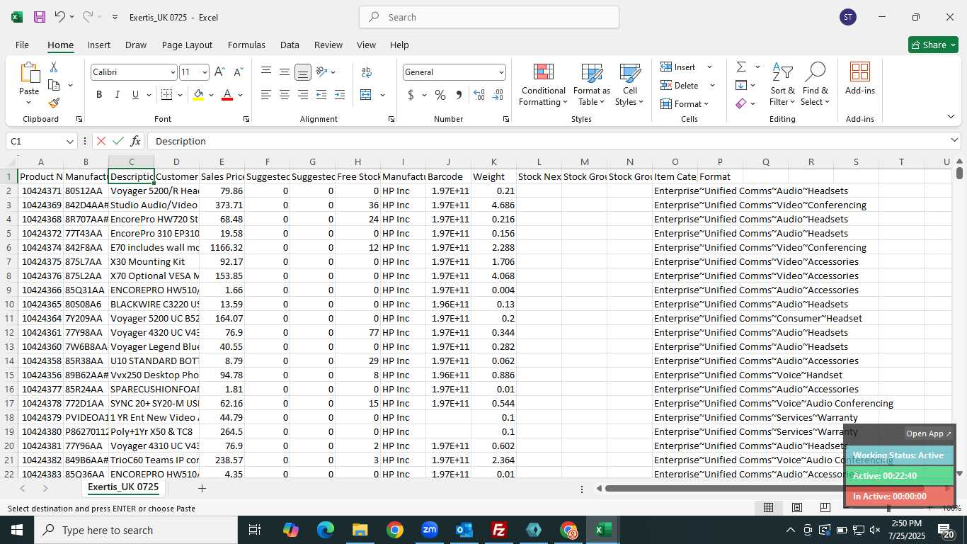Click the Decrease Decimal icon

click(x=498, y=95)
